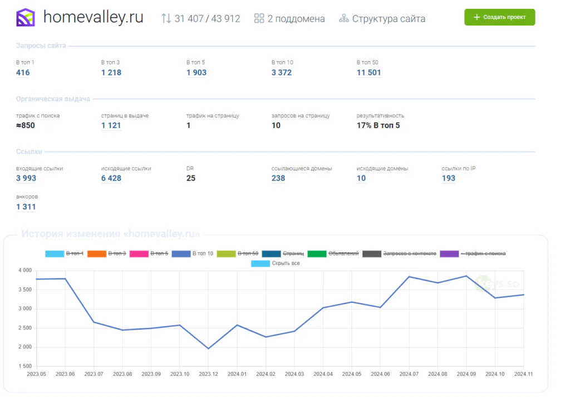570x397 pixels.
Task: Click the homevalley.ru purple logo icon
Action: 26,17
